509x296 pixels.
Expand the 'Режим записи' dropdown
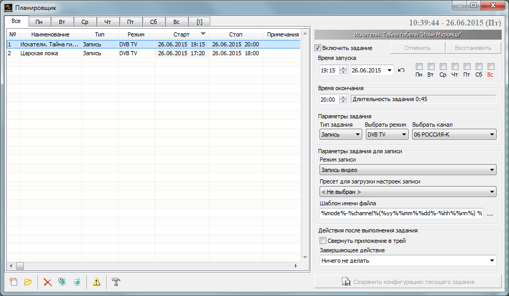(x=408, y=170)
